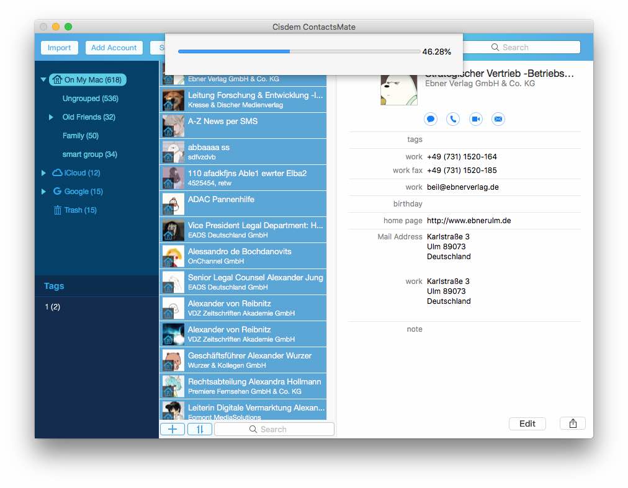Start a video call with the camera icon

(476, 119)
